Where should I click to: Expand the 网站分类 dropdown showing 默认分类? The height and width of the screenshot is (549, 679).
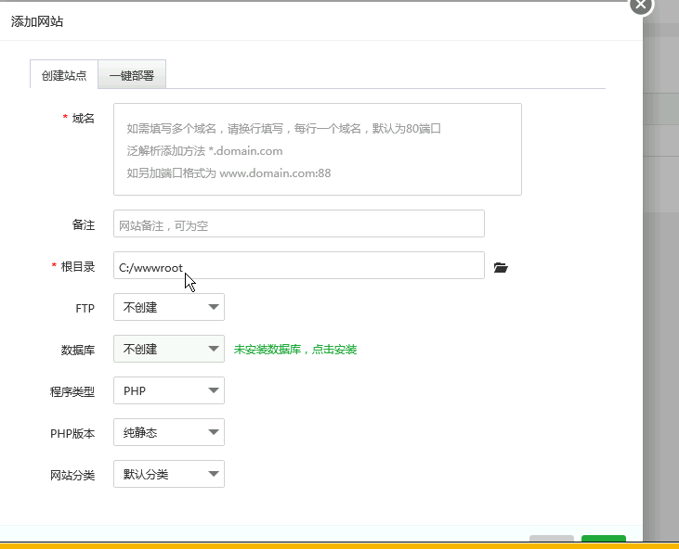(168, 474)
